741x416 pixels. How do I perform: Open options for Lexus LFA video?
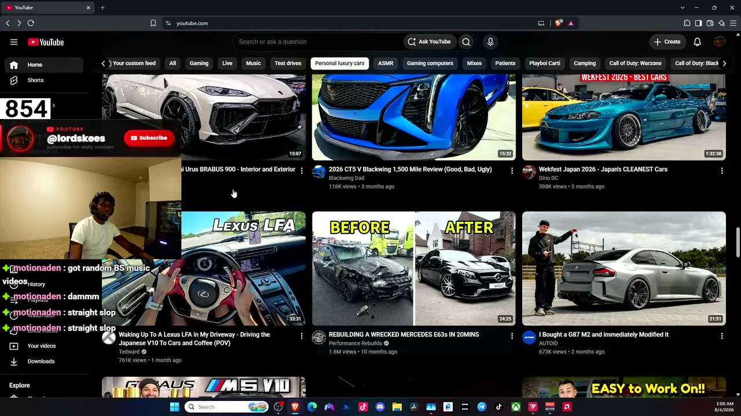tap(302, 336)
